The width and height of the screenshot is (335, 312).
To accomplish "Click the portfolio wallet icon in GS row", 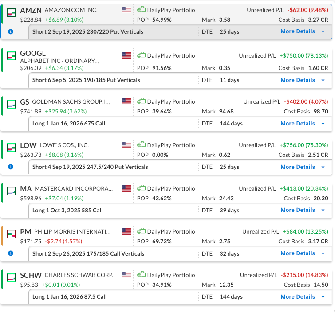I will [x=141, y=101].
